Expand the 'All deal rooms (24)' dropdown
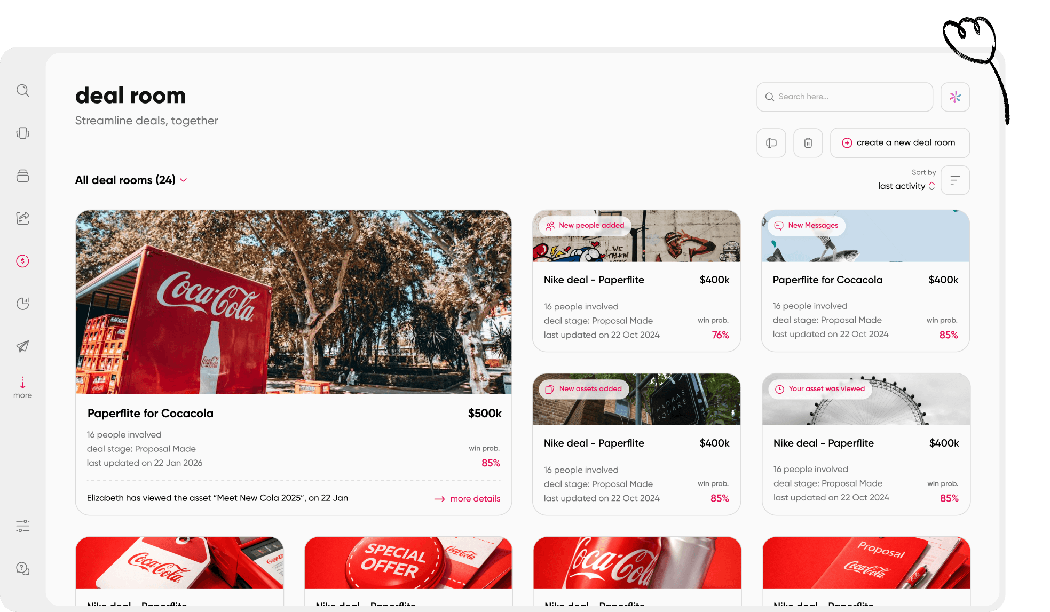The image size is (1050, 612). click(x=131, y=180)
